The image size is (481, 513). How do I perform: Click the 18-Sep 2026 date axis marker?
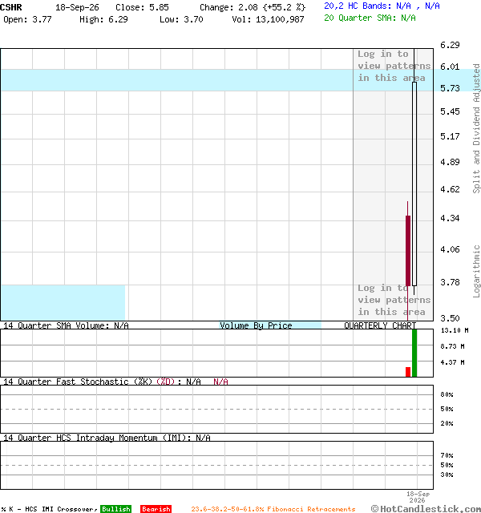(x=418, y=497)
